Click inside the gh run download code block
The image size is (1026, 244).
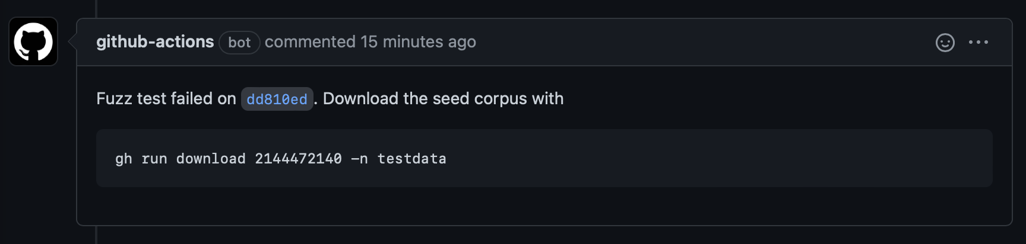click(544, 158)
